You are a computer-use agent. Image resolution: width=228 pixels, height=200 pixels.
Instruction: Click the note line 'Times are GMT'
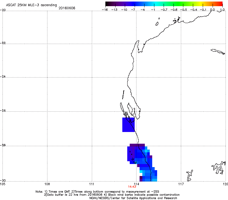point(59,192)
